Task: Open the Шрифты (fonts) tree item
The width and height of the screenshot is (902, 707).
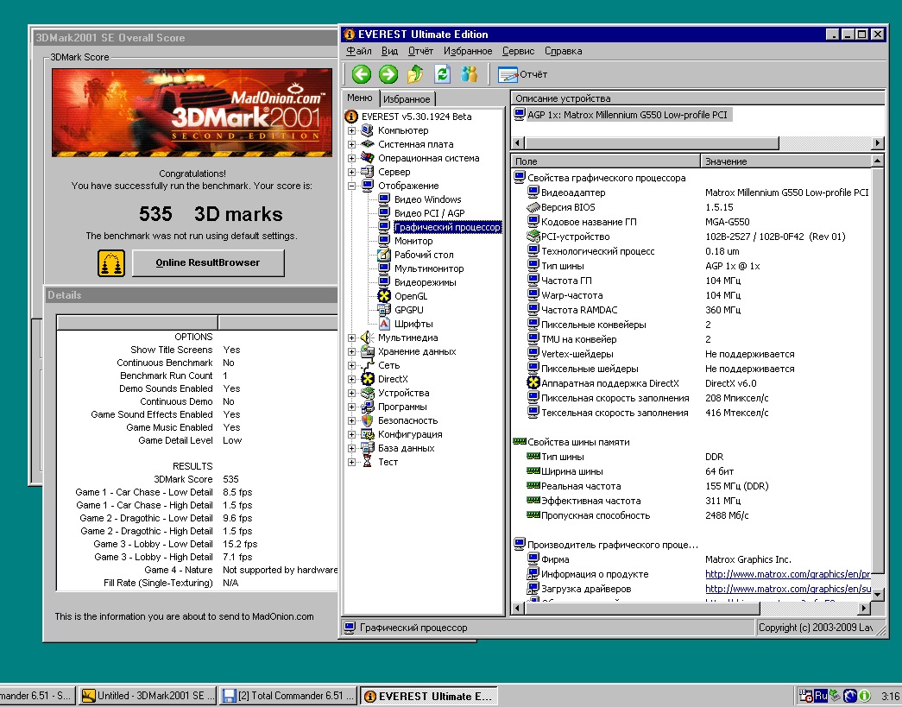Action: point(413,324)
